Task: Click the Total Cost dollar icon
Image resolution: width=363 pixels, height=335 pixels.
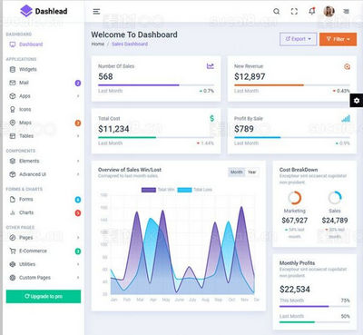Action: click(211, 118)
